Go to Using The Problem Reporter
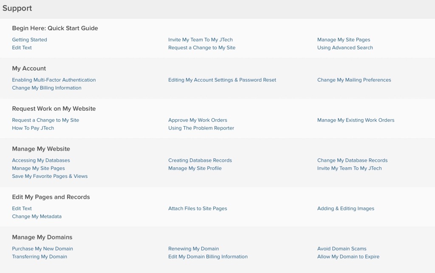435x273 pixels. [201, 128]
